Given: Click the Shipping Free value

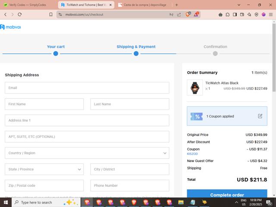Looking at the screenshot, I should coord(263,168).
